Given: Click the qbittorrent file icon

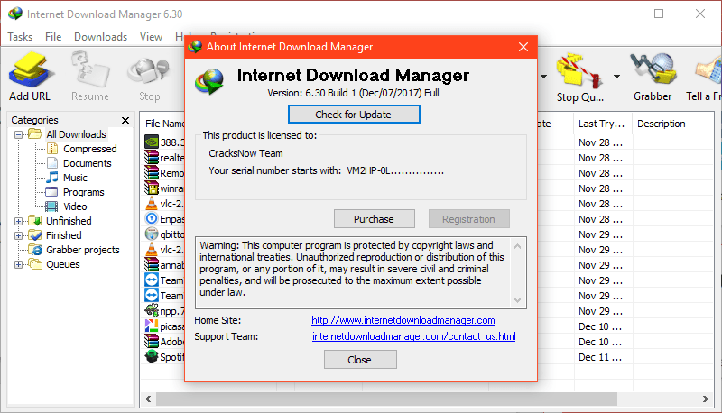Looking at the screenshot, I should point(152,234).
